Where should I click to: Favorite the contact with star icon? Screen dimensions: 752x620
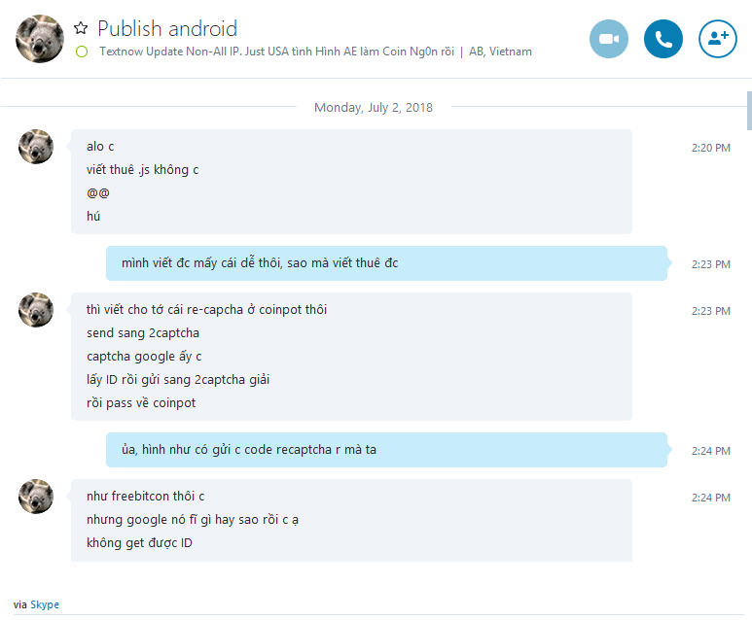[81, 28]
